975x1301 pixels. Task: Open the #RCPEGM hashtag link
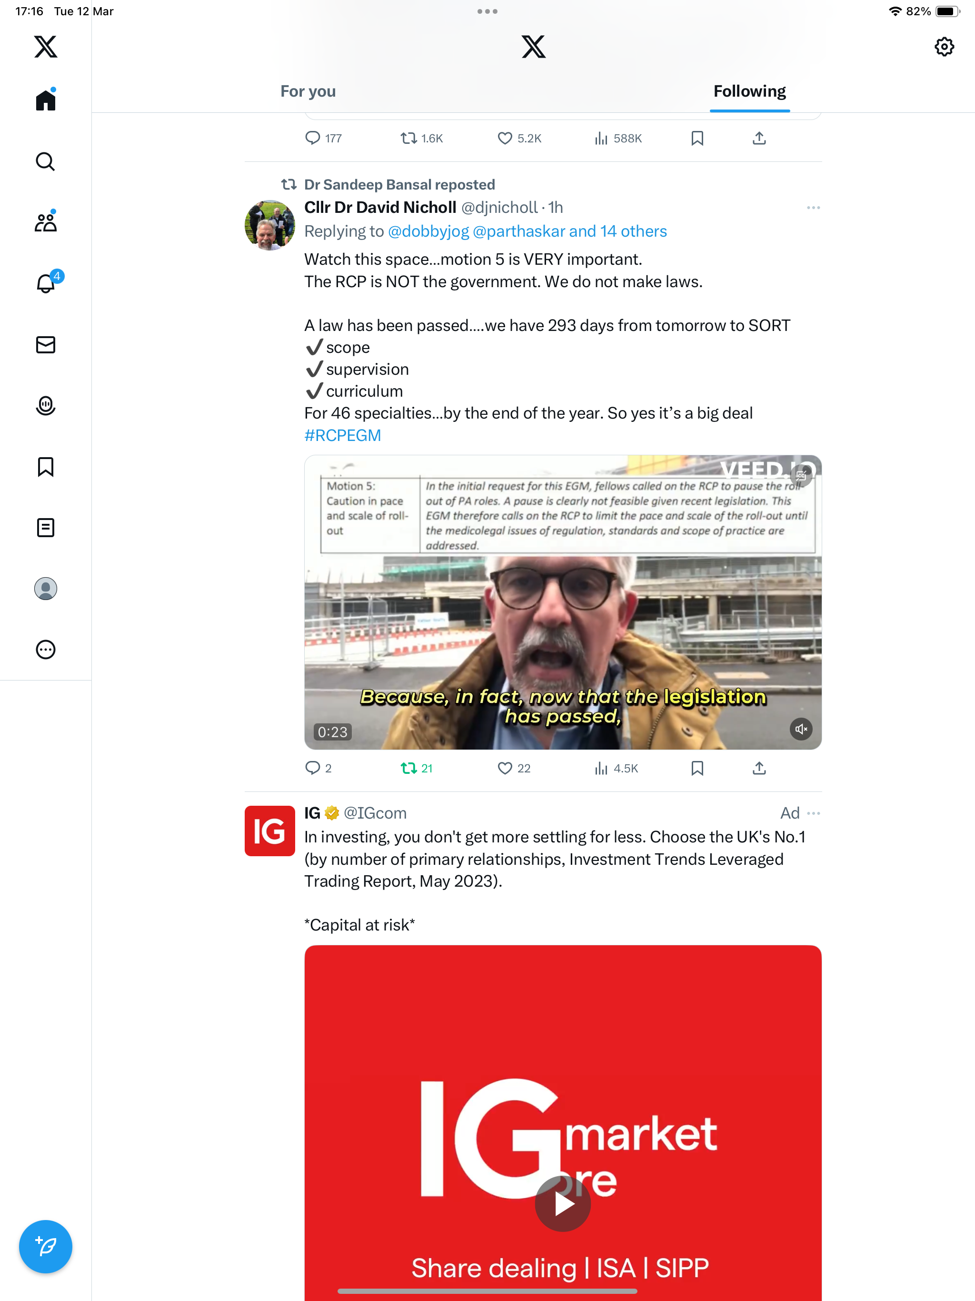342,435
